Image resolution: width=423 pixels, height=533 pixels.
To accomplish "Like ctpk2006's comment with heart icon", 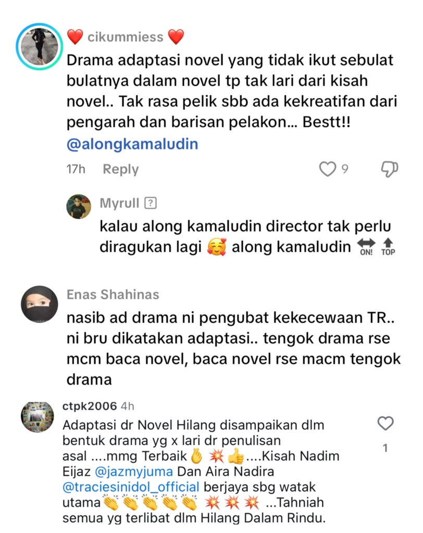I will tap(385, 424).
